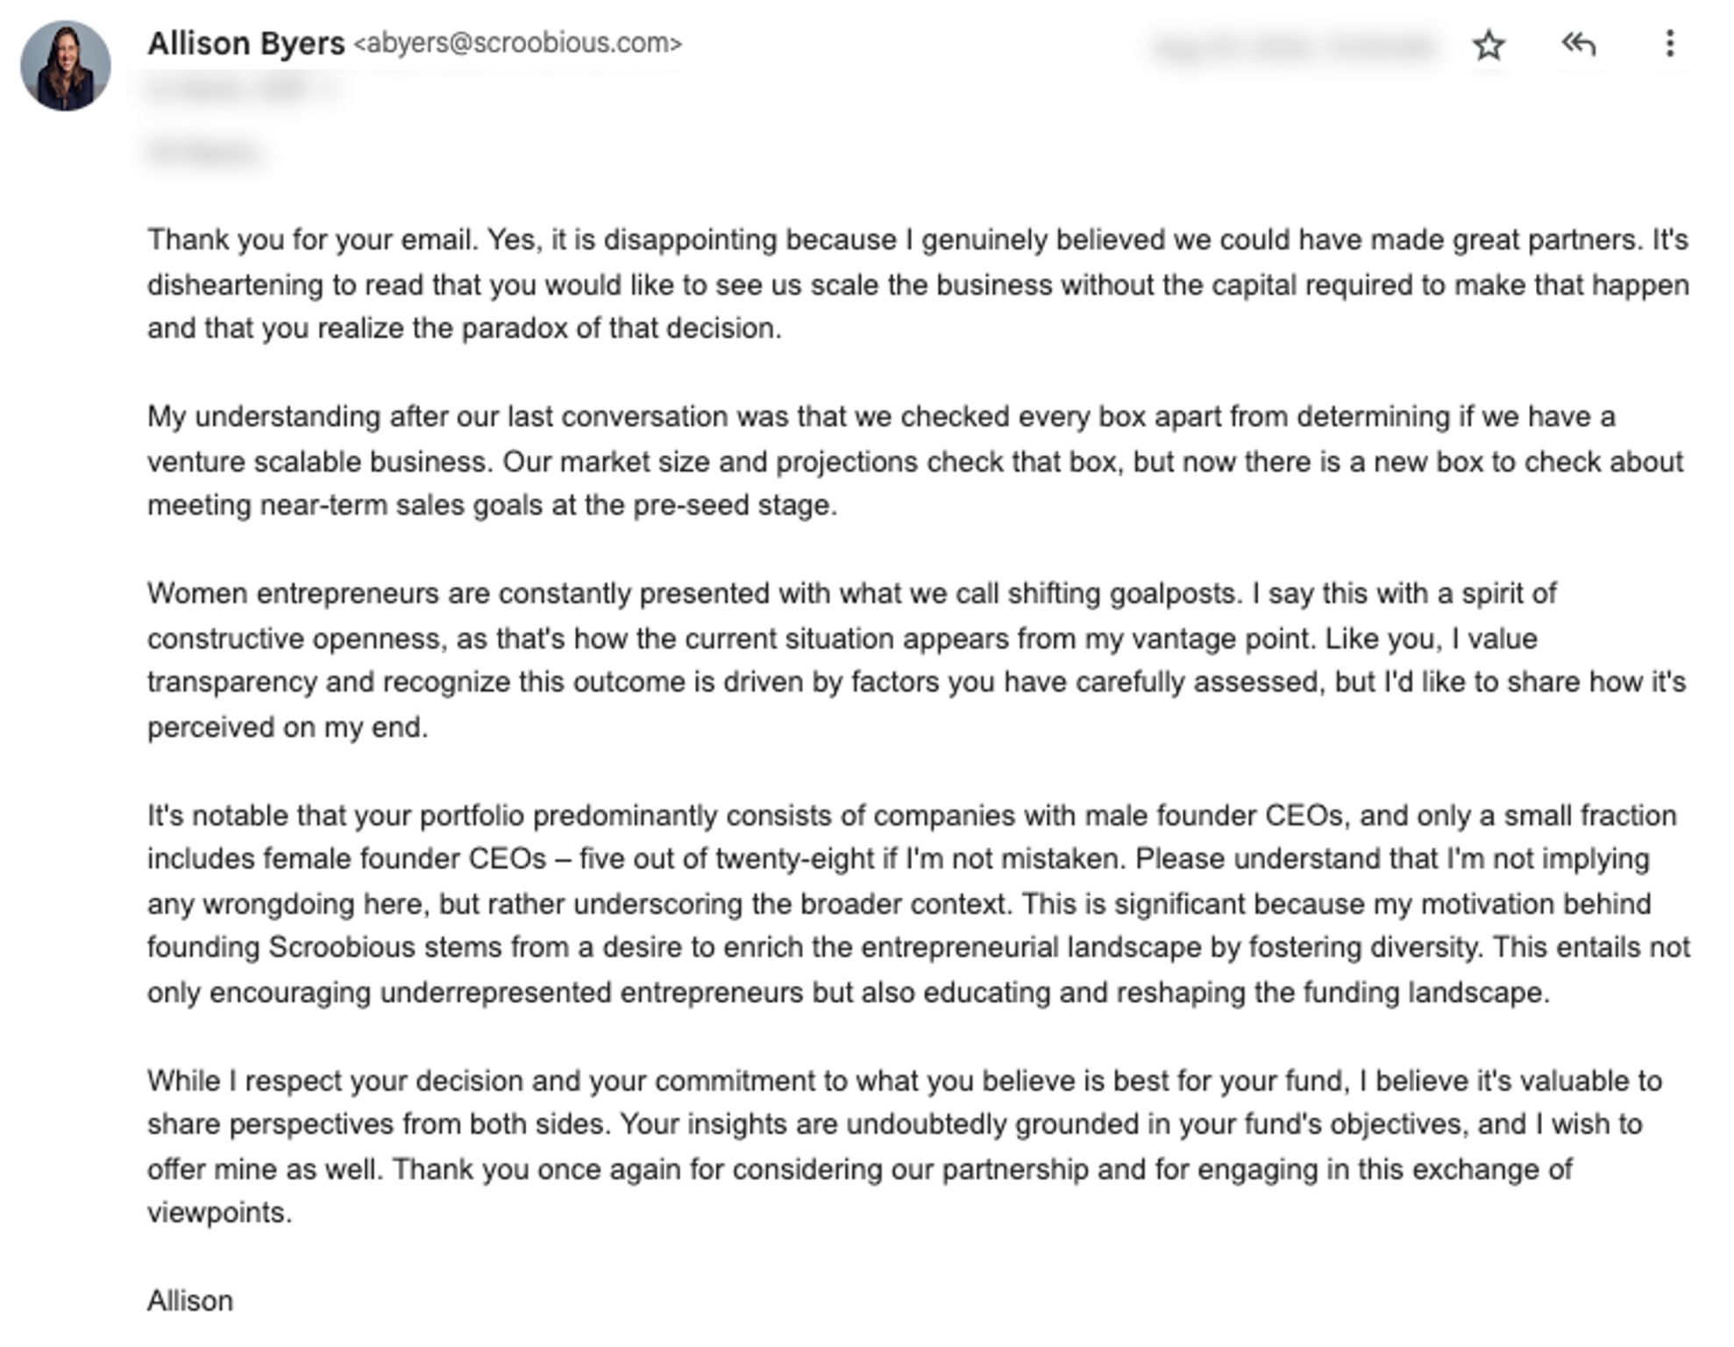Expand the blurred recipient details line

click(237, 89)
